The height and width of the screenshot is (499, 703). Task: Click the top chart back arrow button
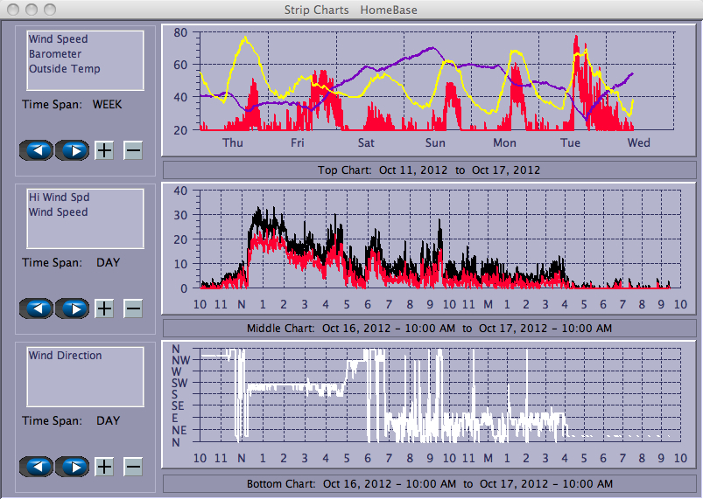click(36, 150)
